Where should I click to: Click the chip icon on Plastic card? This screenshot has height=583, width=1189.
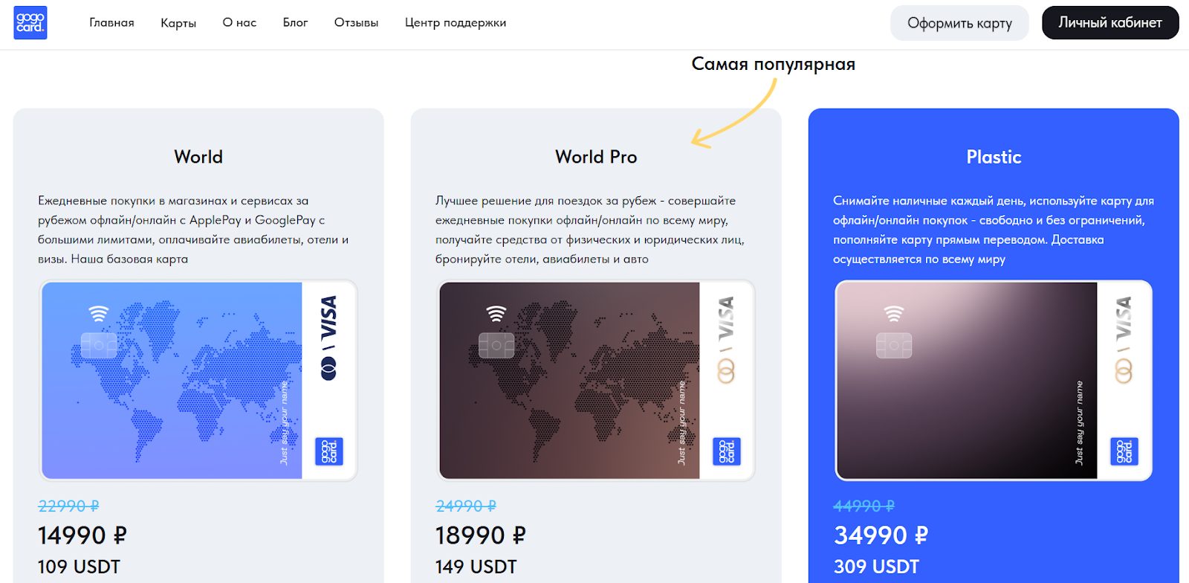click(x=894, y=345)
